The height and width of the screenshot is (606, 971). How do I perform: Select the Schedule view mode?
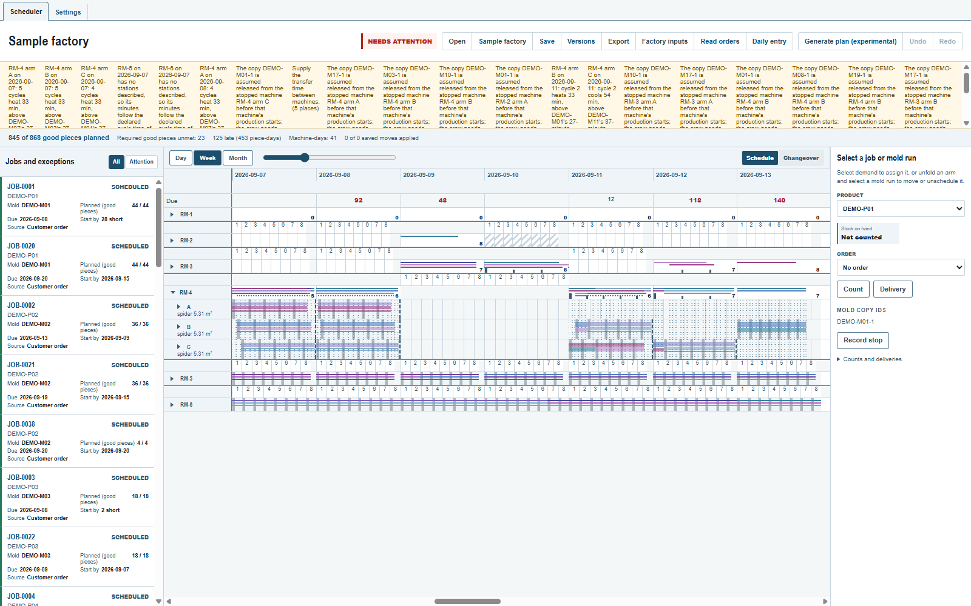pyautogui.click(x=760, y=158)
